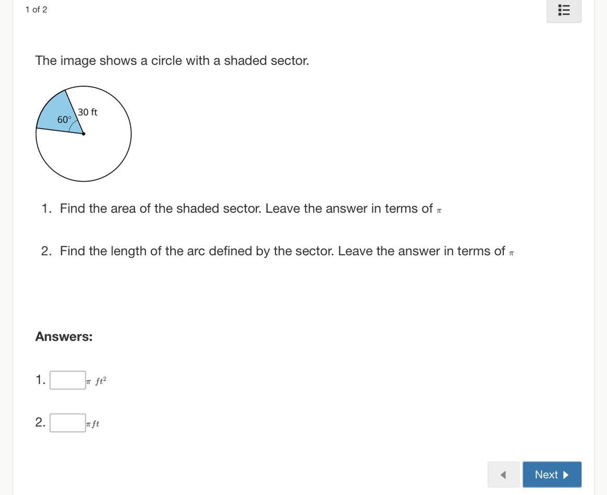Image resolution: width=607 pixels, height=495 pixels.
Task: Click the π ft unit label beside answer 2
Action: 93,424
